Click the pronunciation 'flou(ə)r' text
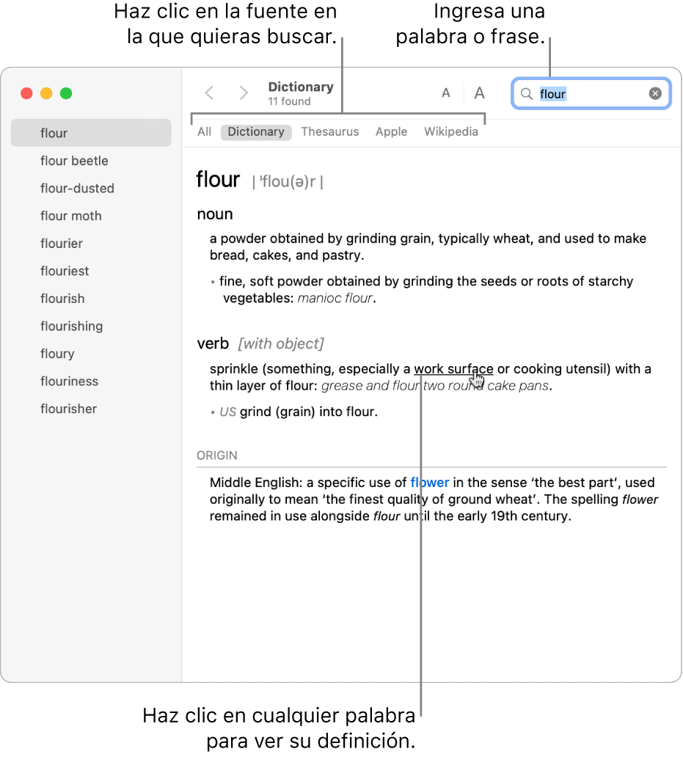This screenshot has width=683, height=757. (288, 181)
